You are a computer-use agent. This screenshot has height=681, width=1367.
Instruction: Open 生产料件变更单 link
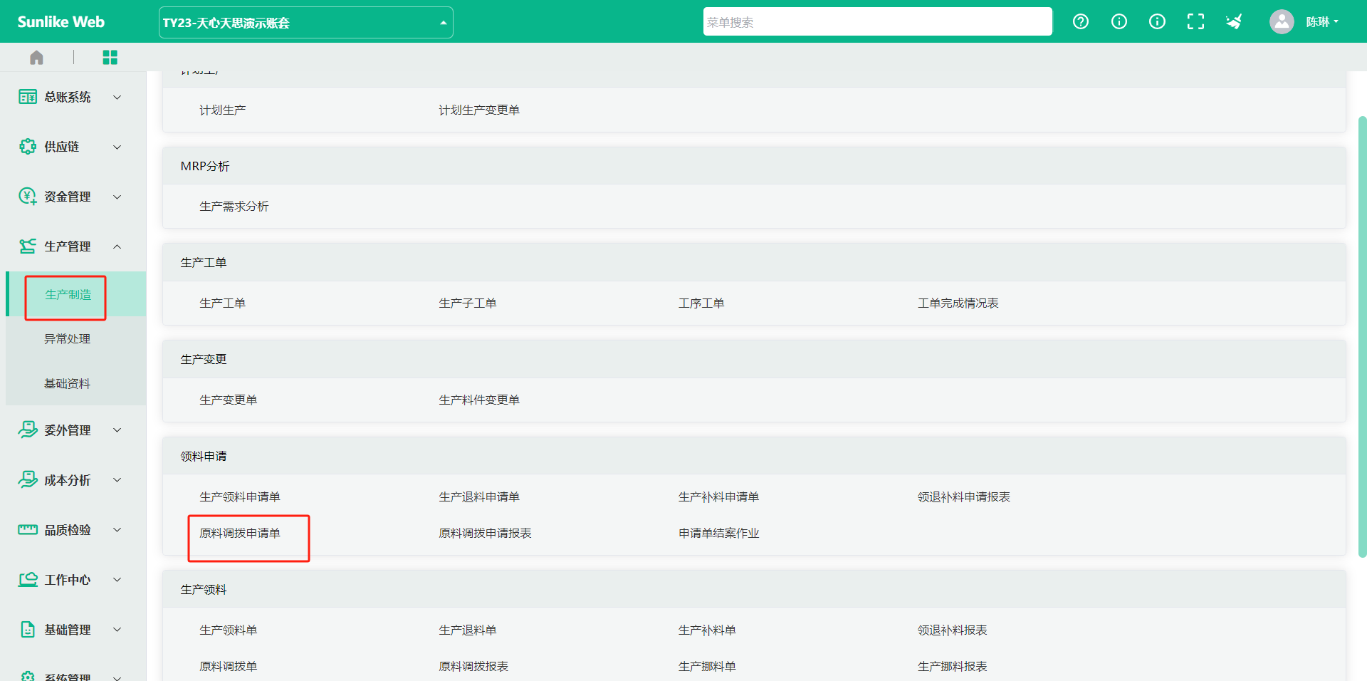(479, 400)
